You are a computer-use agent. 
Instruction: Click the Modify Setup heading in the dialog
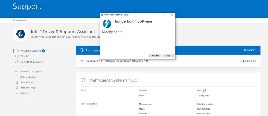point(112,32)
